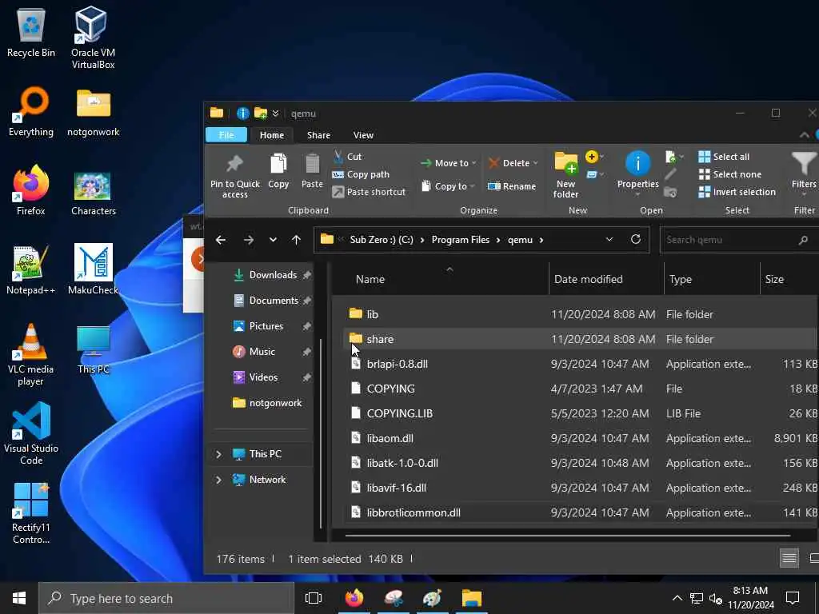Expand This PC tree node

[218, 454]
